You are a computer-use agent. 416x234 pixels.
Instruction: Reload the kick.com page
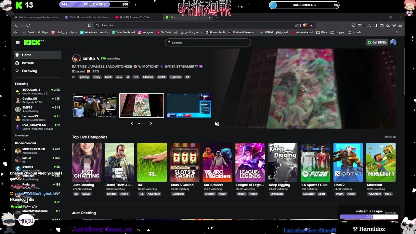28,25
